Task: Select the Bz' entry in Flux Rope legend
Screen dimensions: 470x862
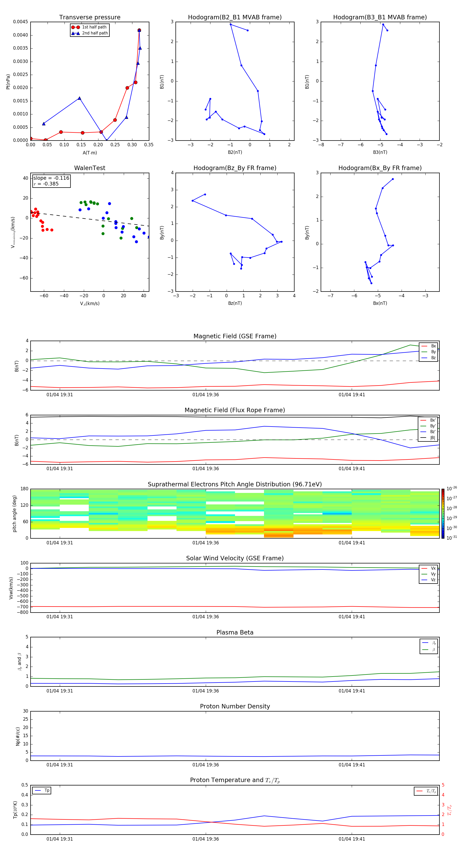Action: [x=428, y=432]
